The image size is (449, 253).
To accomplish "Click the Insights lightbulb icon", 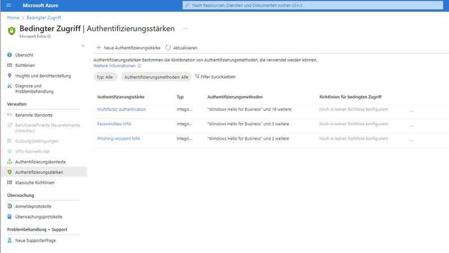I will [x=10, y=76].
